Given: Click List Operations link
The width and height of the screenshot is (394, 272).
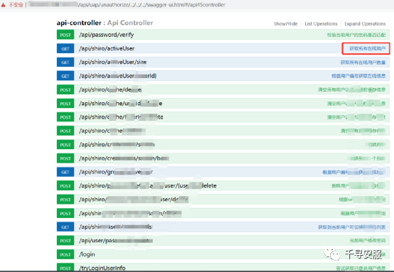Looking at the screenshot, I should tap(321, 24).
